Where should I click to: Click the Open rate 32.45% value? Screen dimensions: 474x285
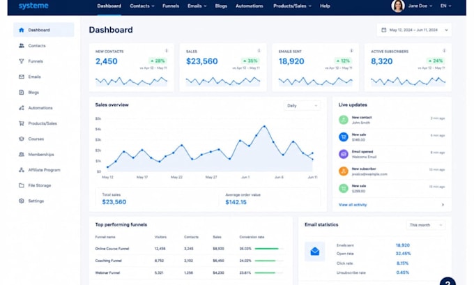[403, 254]
